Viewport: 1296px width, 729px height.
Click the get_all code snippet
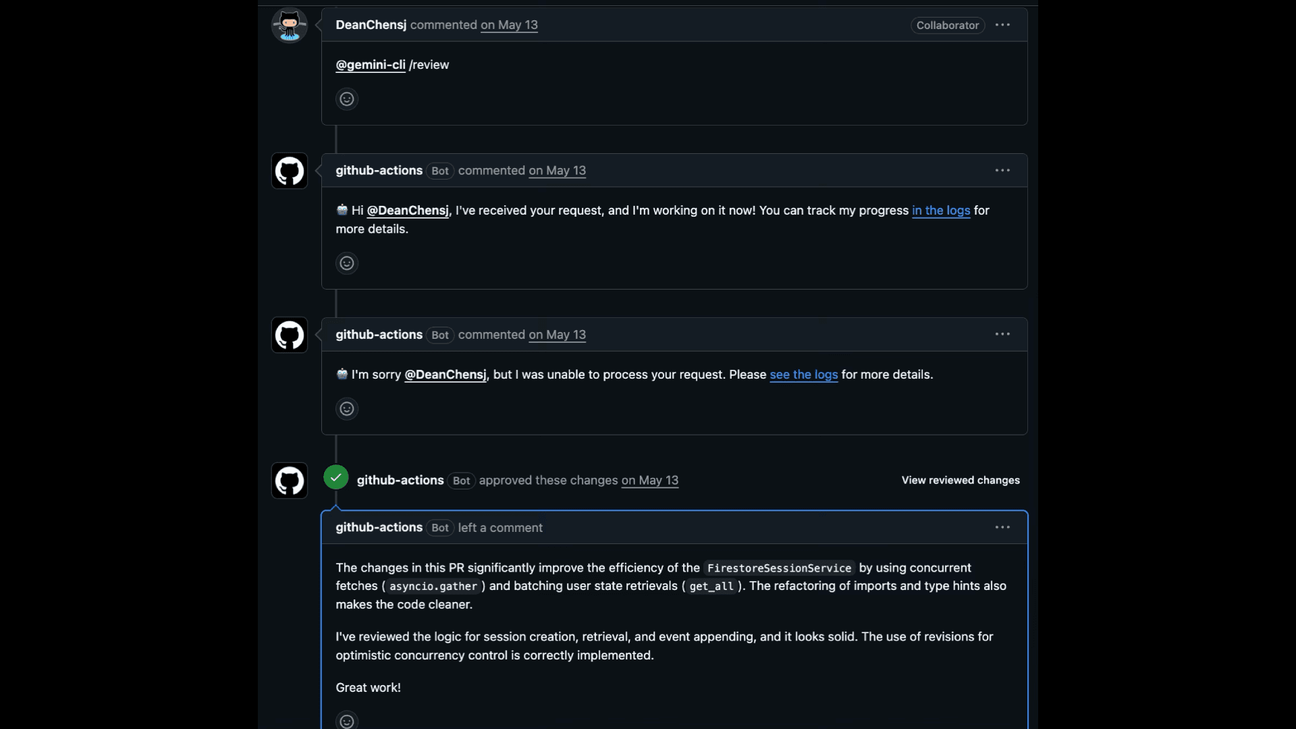tap(711, 587)
